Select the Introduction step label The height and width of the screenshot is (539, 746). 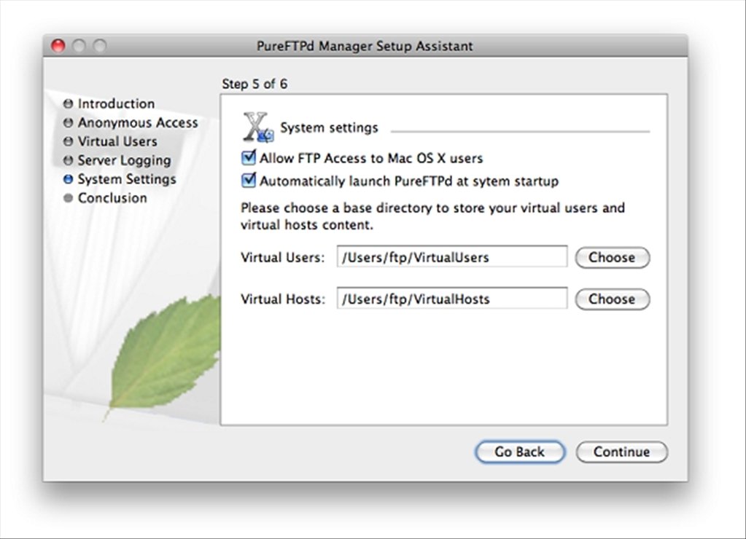116,103
